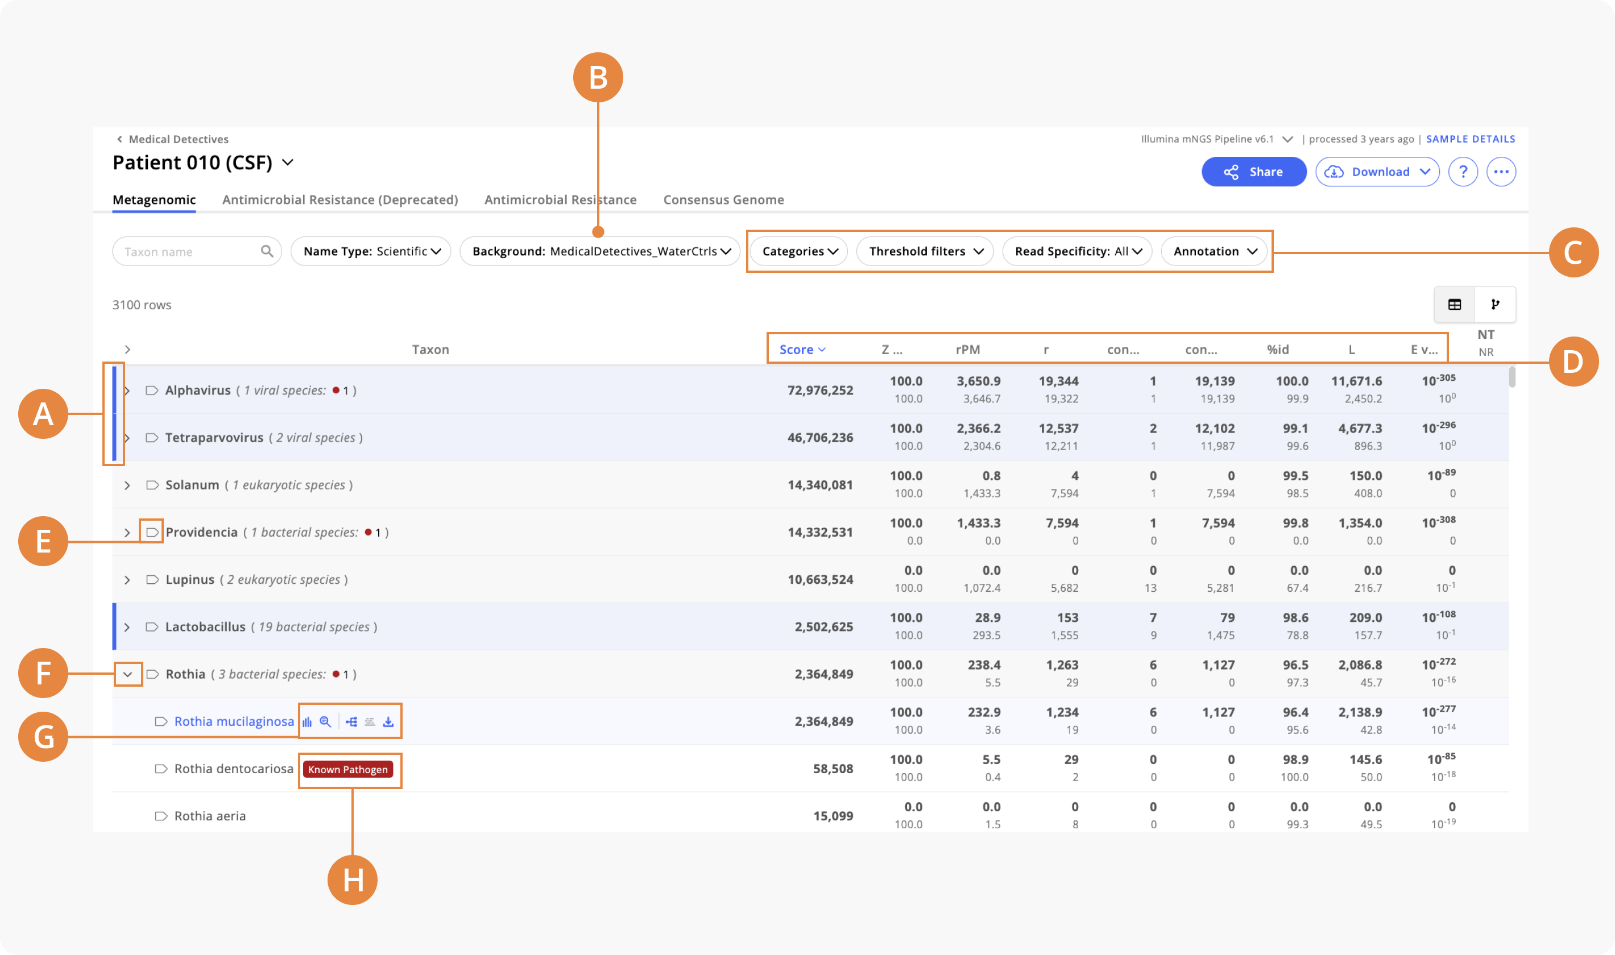Open the Read Specificity dropdown

point(1078,251)
